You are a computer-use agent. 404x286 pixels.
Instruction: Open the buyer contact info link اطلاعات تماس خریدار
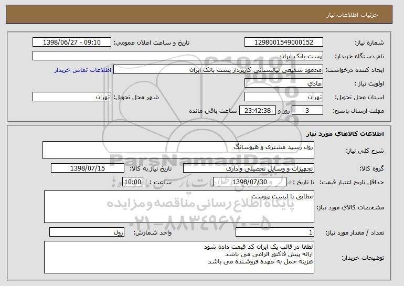[83, 70]
